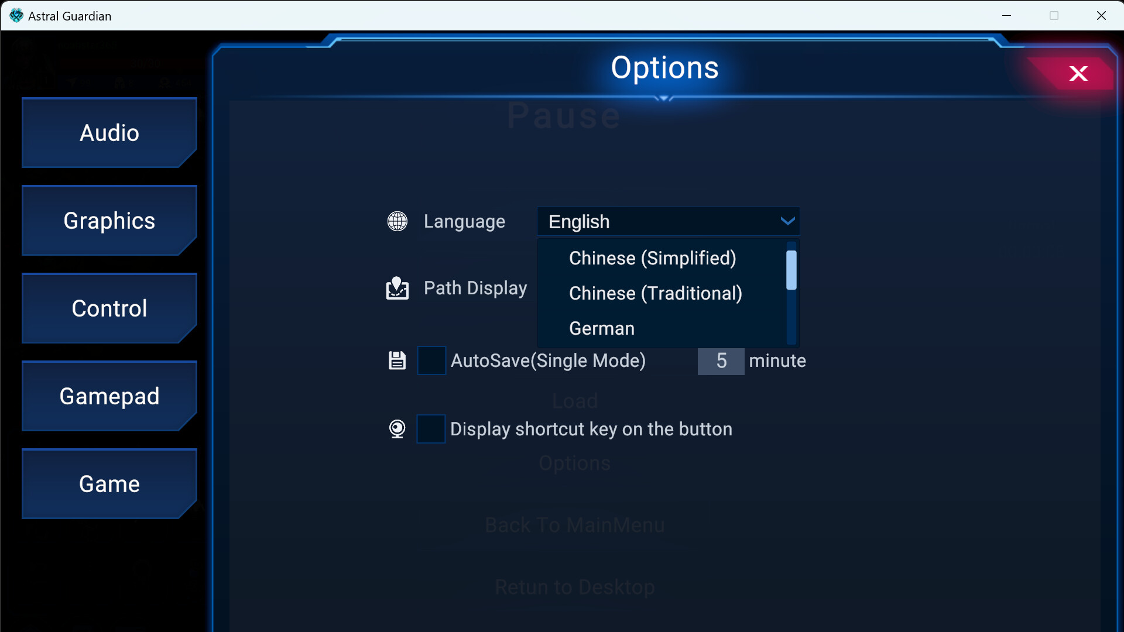This screenshot has height=632, width=1124.
Task: Click the Control settings tab icon
Action: click(109, 308)
